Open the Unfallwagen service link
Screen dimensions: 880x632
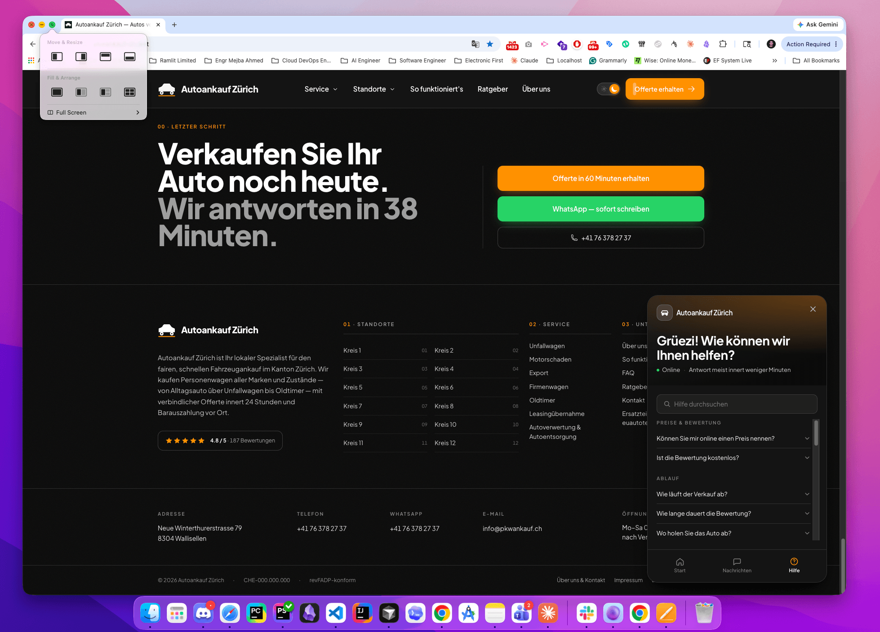547,346
